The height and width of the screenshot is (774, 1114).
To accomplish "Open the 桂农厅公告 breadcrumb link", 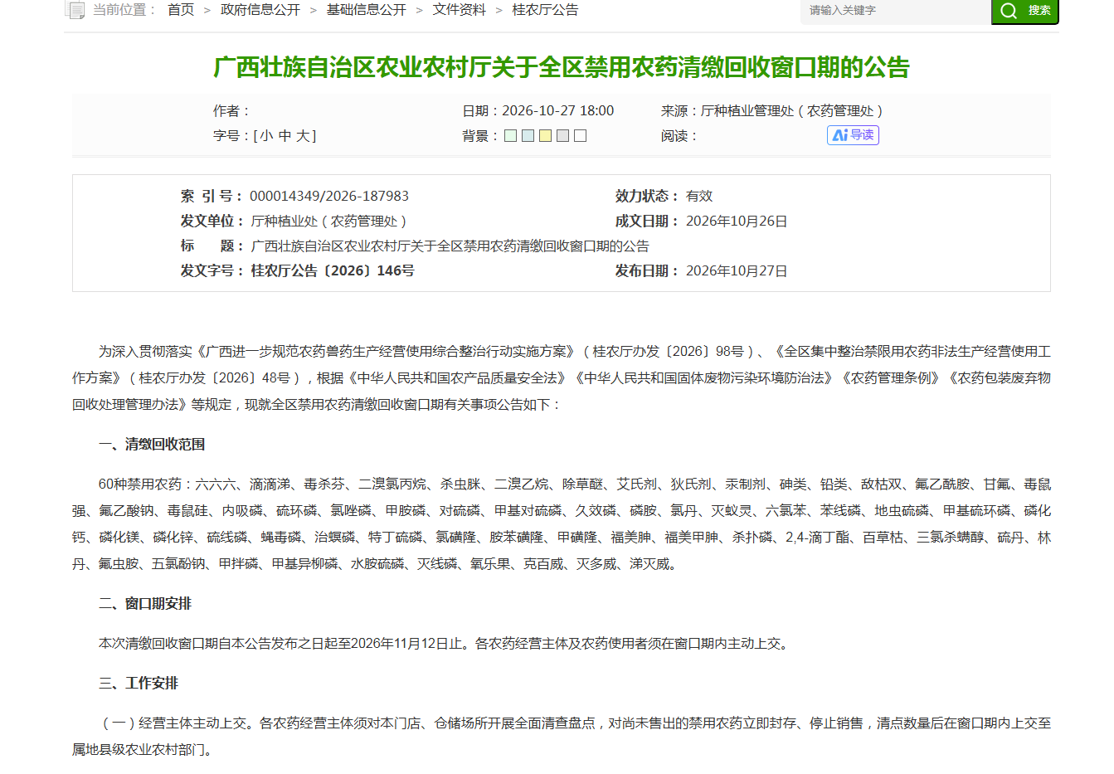I will (x=546, y=10).
